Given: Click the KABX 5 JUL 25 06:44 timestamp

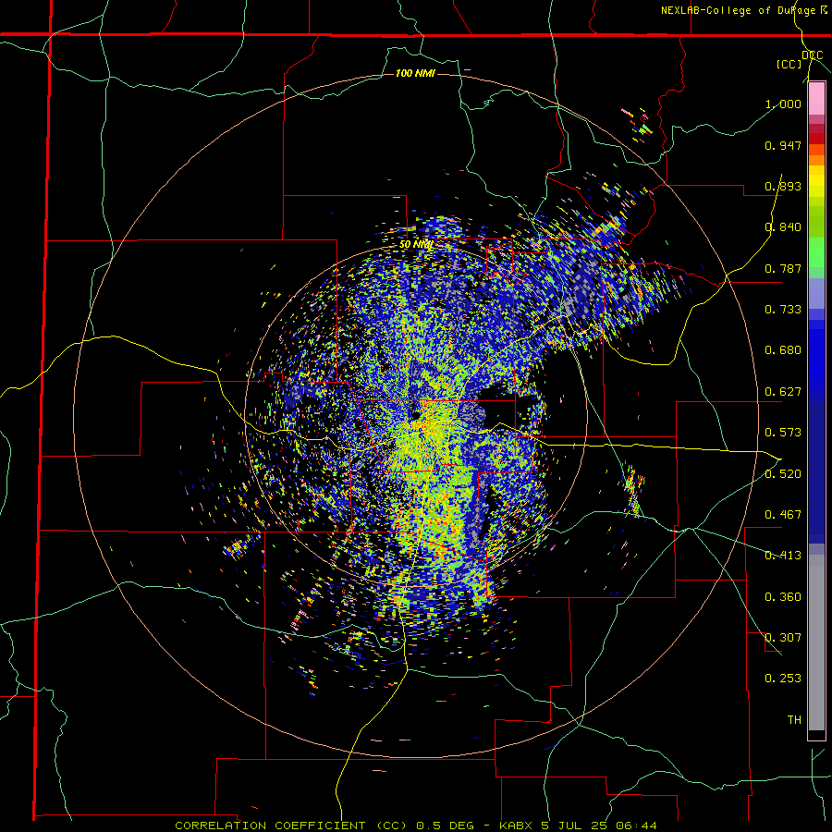Looking at the screenshot, I should [x=578, y=826].
